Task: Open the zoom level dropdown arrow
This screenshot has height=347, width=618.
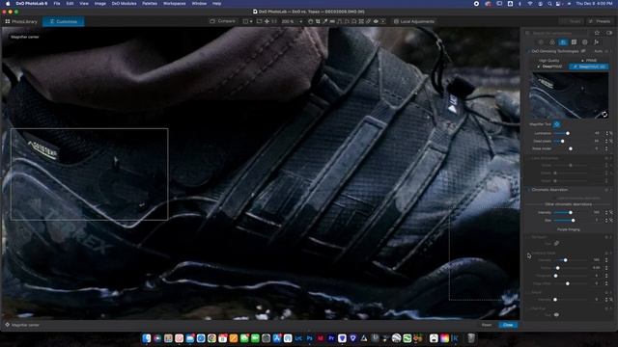Action: (300, 21)
